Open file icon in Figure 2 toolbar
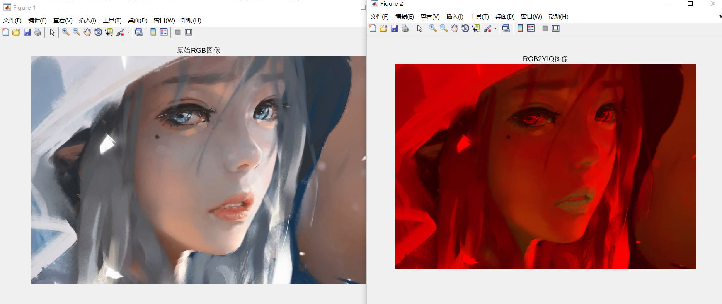 click(x=383, y=28)
